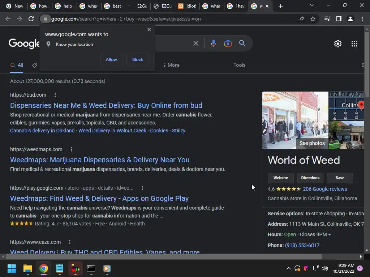Open options for the bud.com result

55,95
